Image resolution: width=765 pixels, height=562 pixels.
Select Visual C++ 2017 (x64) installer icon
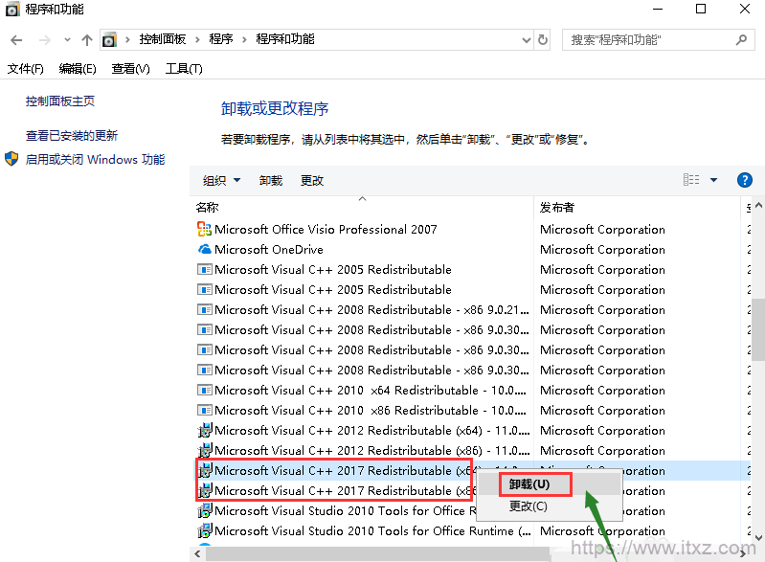[205, 470]
